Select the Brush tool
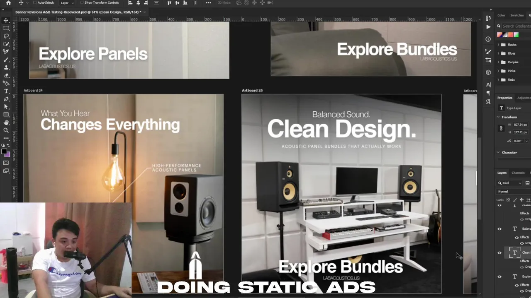531x298 pixels. coord(6,60)
